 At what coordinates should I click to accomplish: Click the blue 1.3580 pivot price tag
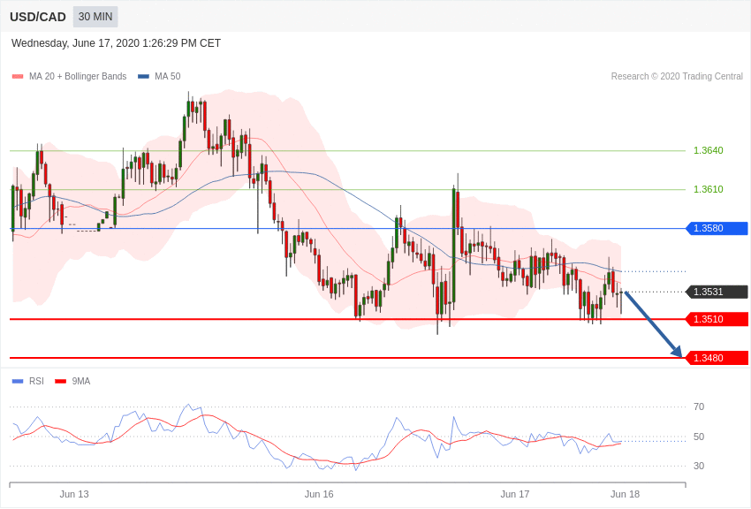pyautogui.click(x=717, y=228)
